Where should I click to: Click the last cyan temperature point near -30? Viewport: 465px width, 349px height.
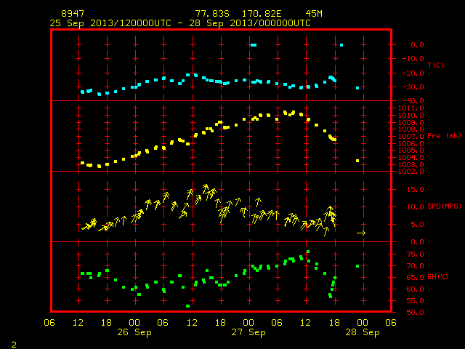(x=357, y=88)
